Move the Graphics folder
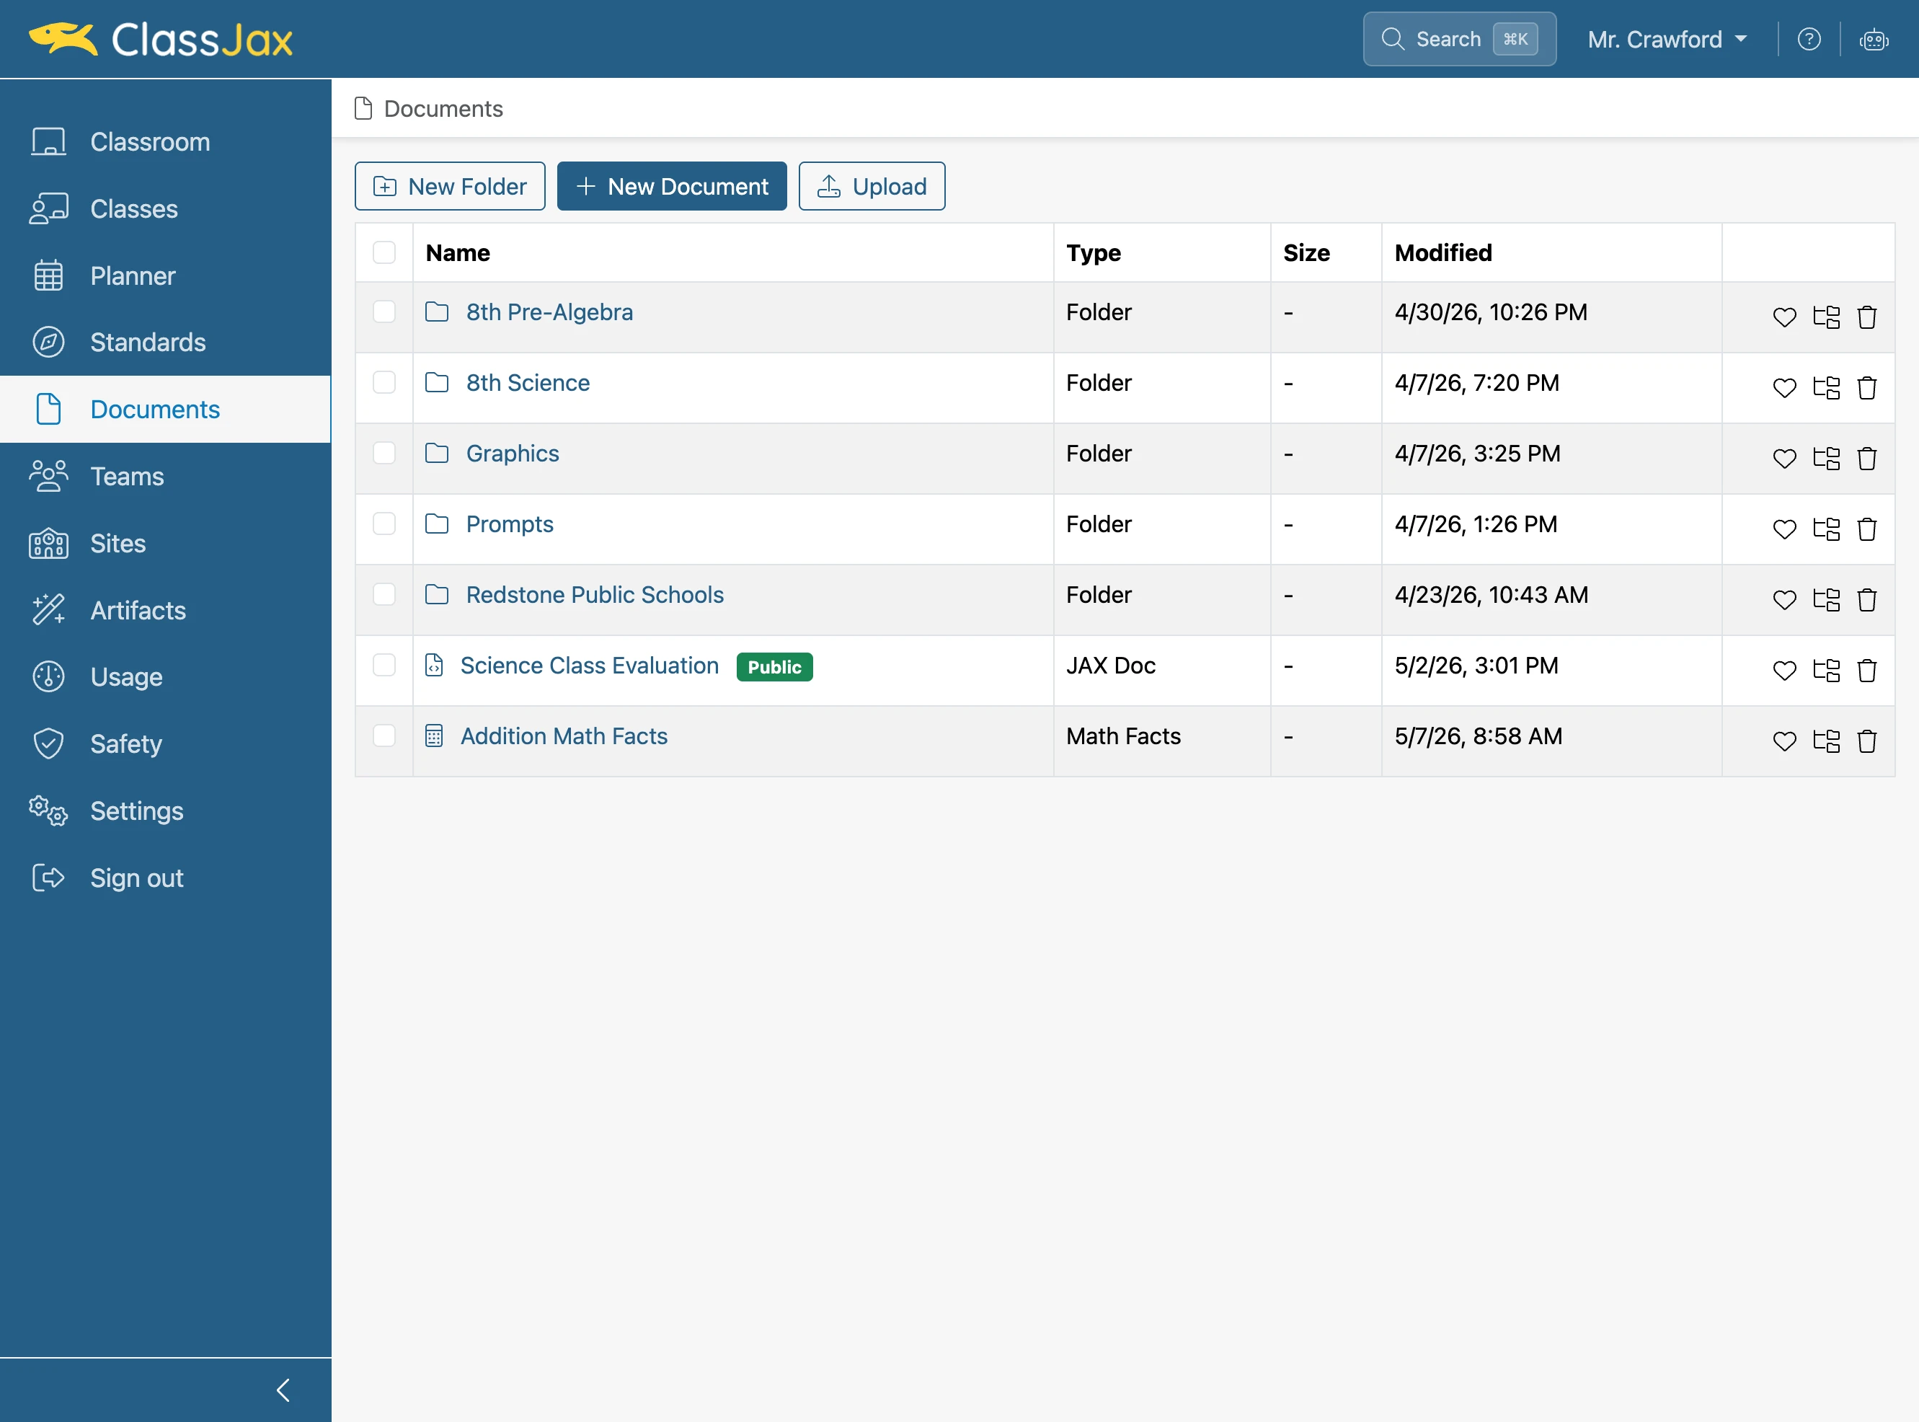Viewport: 1919px width, 1422px height. (x=1826, y=458)
